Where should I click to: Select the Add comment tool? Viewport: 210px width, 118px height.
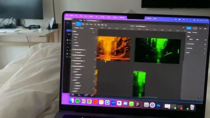(106, 25)
